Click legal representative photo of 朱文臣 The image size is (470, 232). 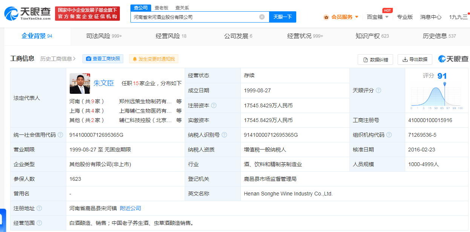pos(80,84)
